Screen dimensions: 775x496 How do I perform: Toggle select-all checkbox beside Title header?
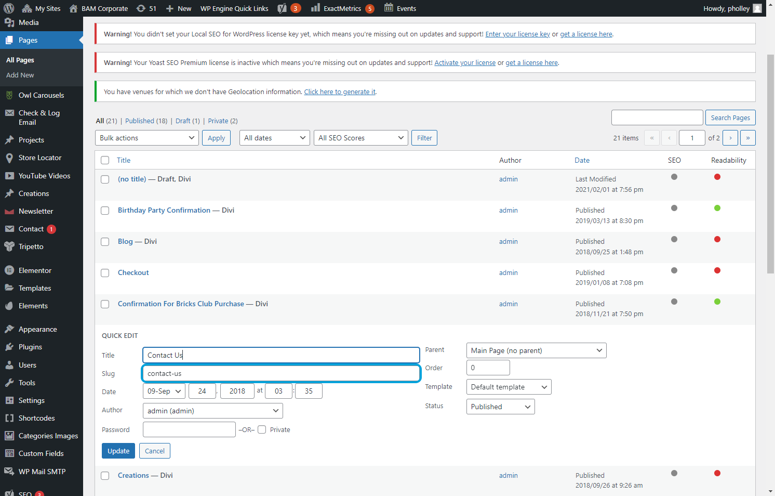[105, 160]
